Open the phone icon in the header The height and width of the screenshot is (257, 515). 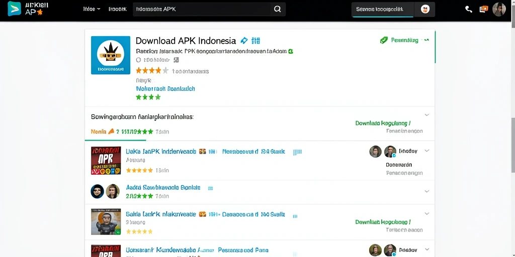click(469, 9)
